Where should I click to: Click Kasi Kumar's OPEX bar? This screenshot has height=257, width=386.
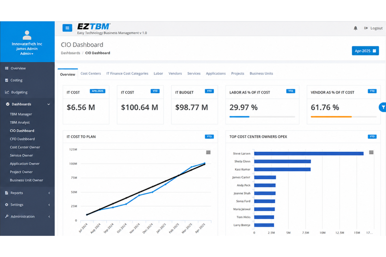[x=282, y=170]
